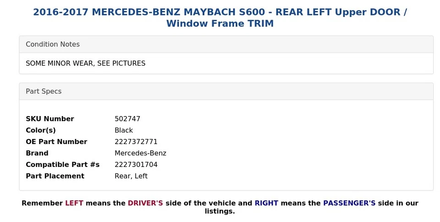Click the Mercedes-Benz brand value
The height and width of the screenshot is (222, 440).
click(x=140, y=154)
